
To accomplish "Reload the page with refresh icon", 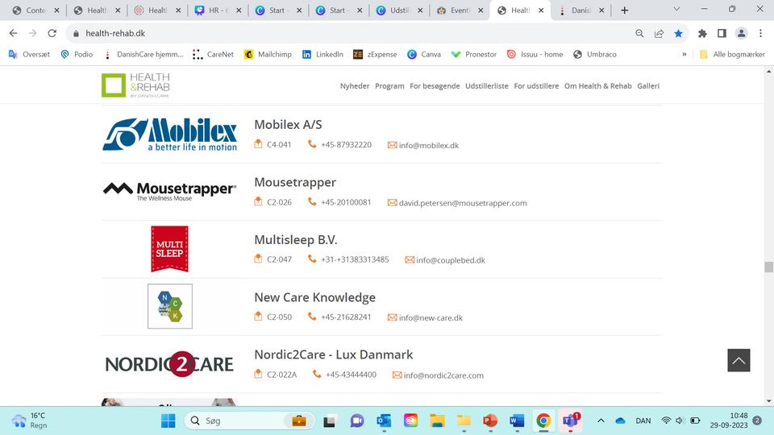I will [52, 33].
